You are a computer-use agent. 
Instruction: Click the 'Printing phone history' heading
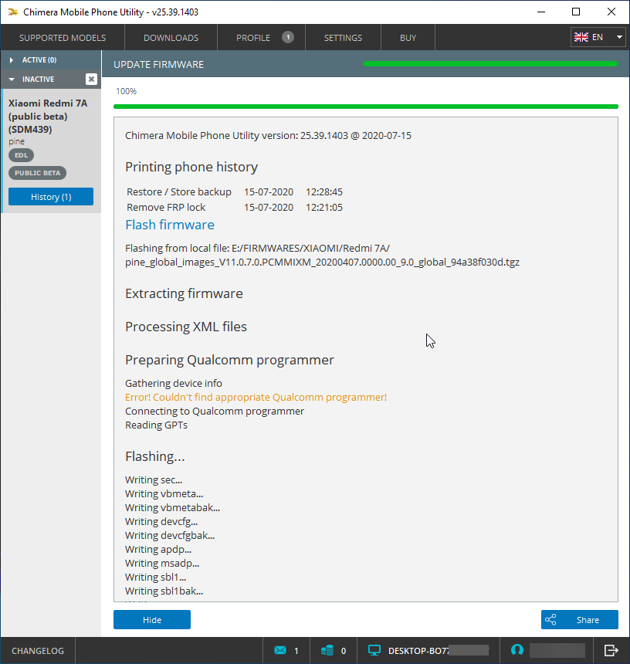tap(191, 167)
